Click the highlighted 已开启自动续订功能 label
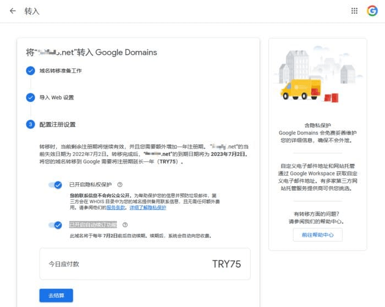Screen dimensions: 385x307 93,225
